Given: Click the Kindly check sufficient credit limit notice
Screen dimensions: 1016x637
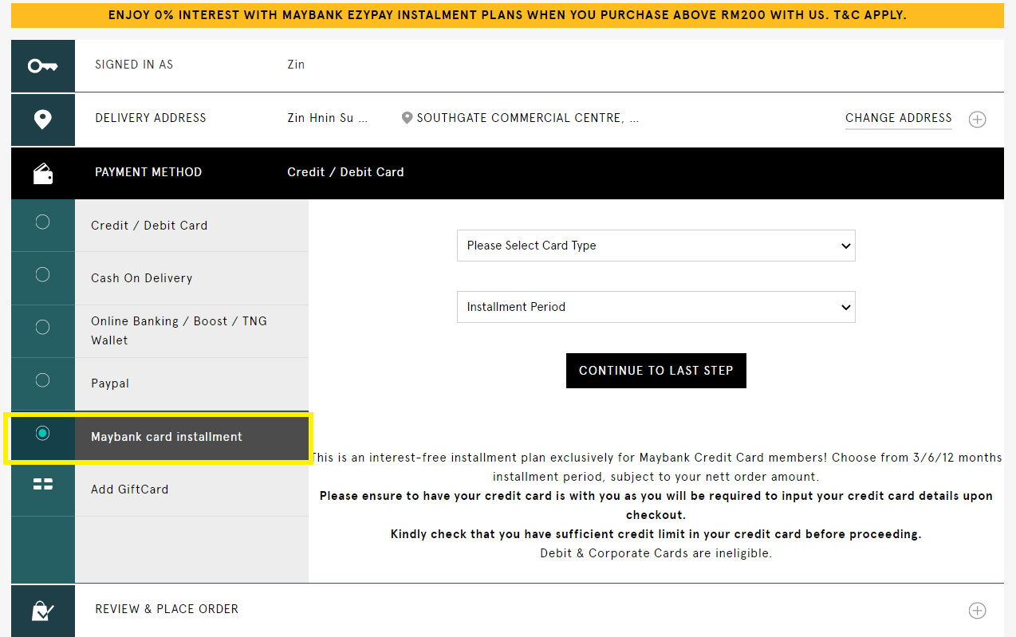Looking at the screenshot, I should point(656,534).
